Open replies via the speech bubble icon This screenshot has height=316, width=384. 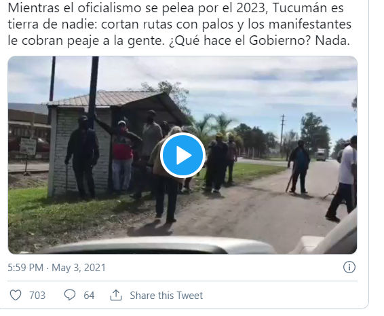[70, 295]
